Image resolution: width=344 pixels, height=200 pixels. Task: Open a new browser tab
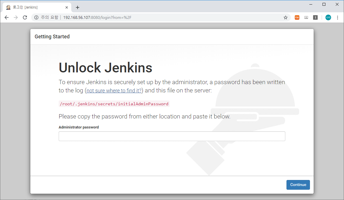[x=77, y=7]
